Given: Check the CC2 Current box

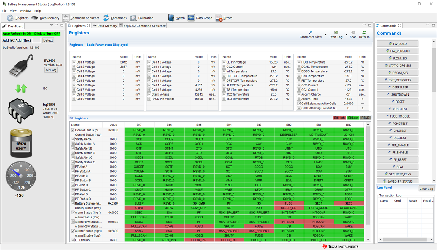Looking at the screenshot, I should (224, 67).
